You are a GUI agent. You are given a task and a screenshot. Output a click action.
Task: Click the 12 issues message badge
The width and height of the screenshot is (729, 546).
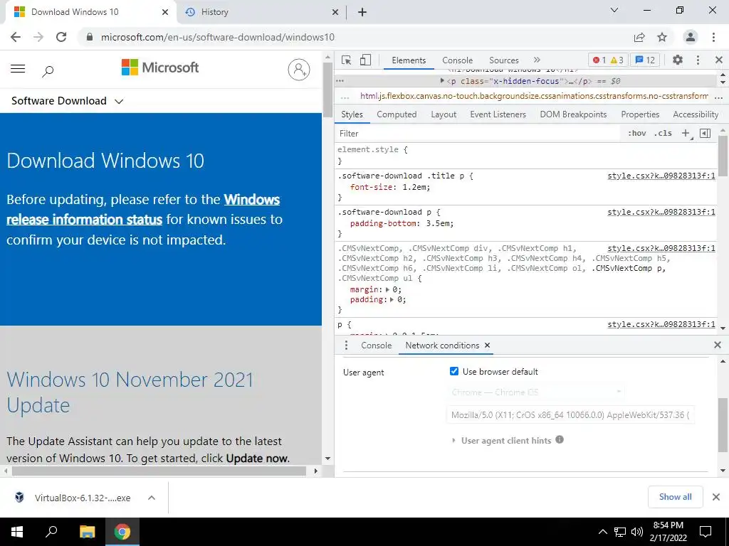click(x=645, y=60)
